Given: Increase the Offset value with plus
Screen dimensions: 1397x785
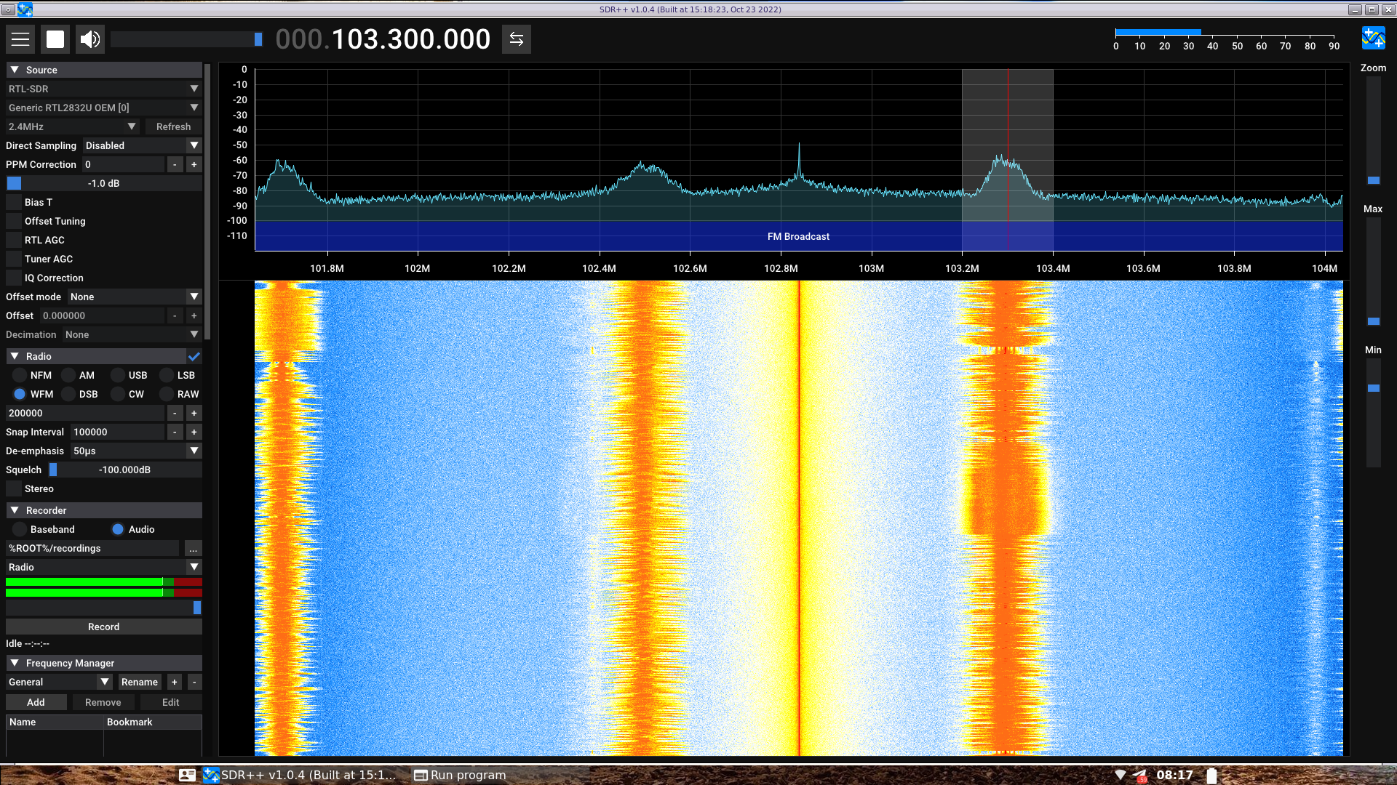Looking at the screenshot, I should pyautogui.click(x=194, y=316).
